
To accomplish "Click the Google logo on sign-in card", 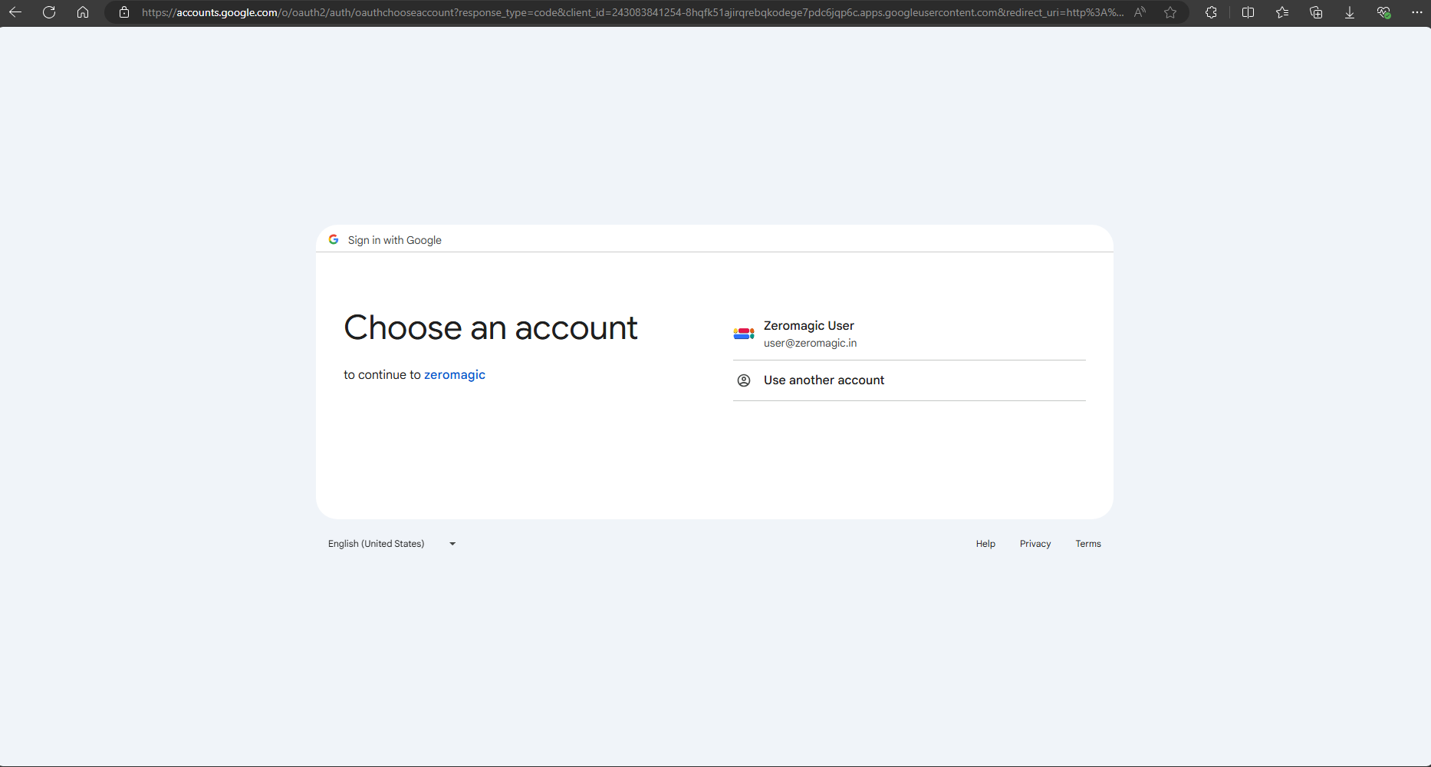I will (x=334, y=239).
